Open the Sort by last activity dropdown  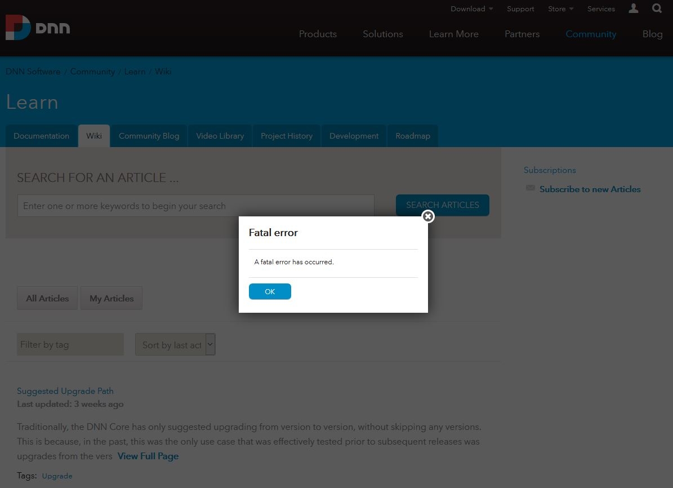pyautogui.click(x=175, y=344)
